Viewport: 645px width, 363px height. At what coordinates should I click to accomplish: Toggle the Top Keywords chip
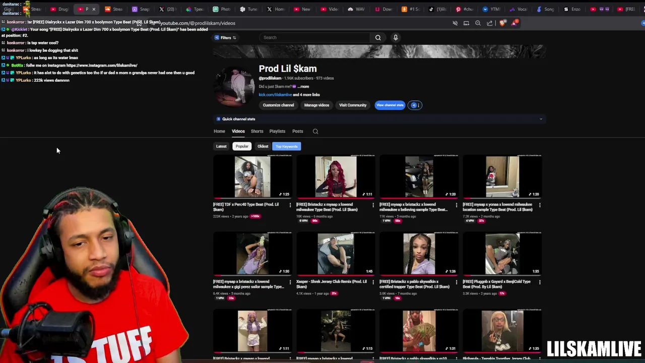286,146
